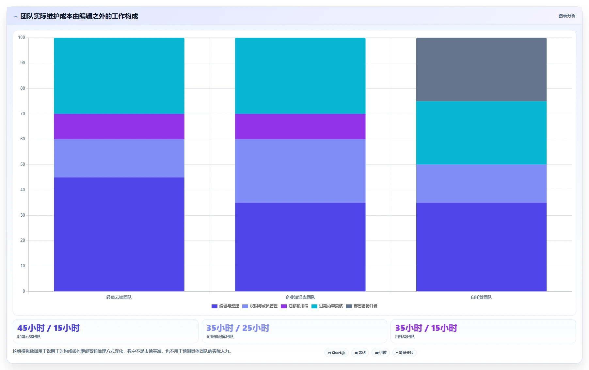Click the 企业知识库团队 x-axis label

pyautogui.click(x=300, y=297)
